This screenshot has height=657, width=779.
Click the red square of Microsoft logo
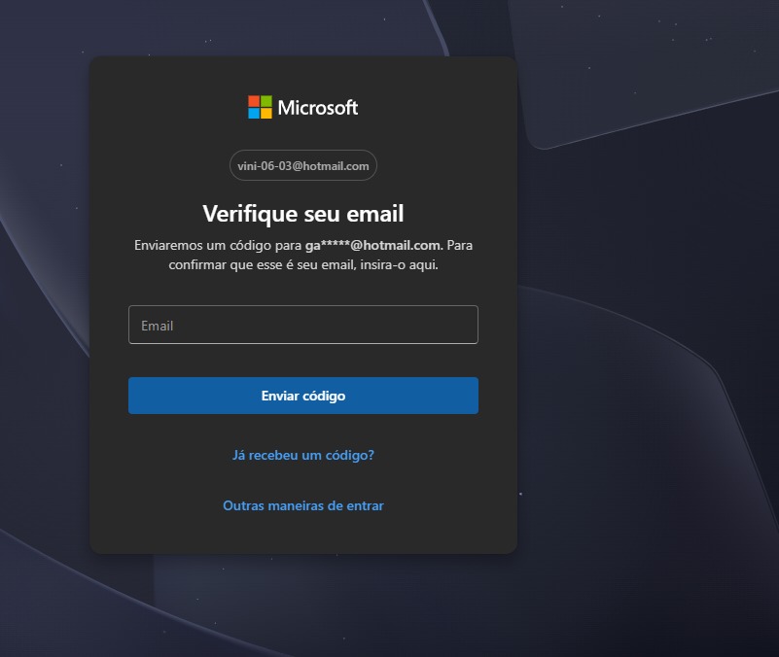tap(254, 101)
